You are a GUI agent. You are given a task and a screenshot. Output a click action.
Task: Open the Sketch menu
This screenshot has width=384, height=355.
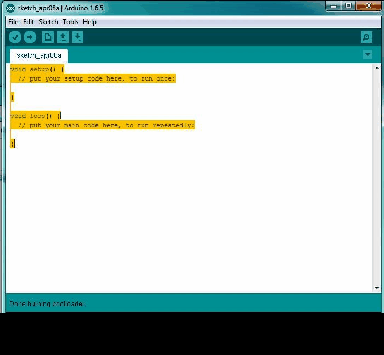tap(48, 22)
